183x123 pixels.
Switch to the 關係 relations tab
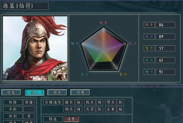[57, 92]
